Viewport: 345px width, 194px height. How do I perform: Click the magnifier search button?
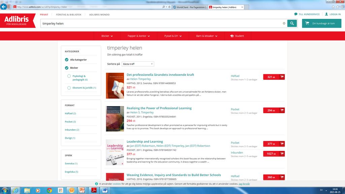pos(292,23)
